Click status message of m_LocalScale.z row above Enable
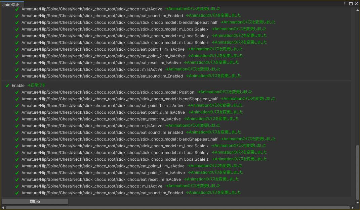Image resolution: width=360 pixels, height=210 pixels. [239, 42]
